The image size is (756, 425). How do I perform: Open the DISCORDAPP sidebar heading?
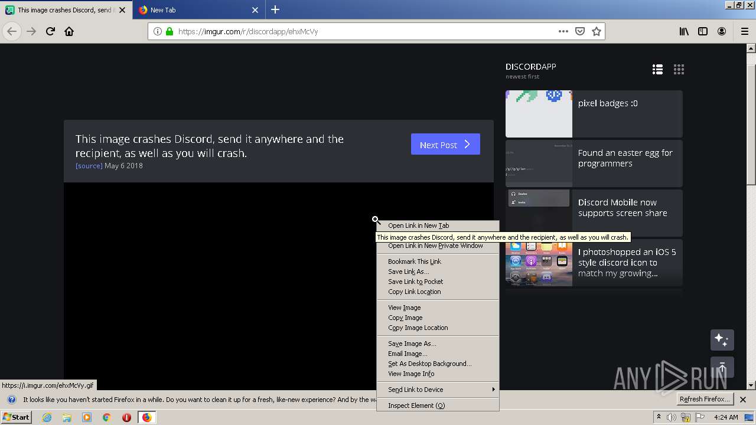[531, 67]
